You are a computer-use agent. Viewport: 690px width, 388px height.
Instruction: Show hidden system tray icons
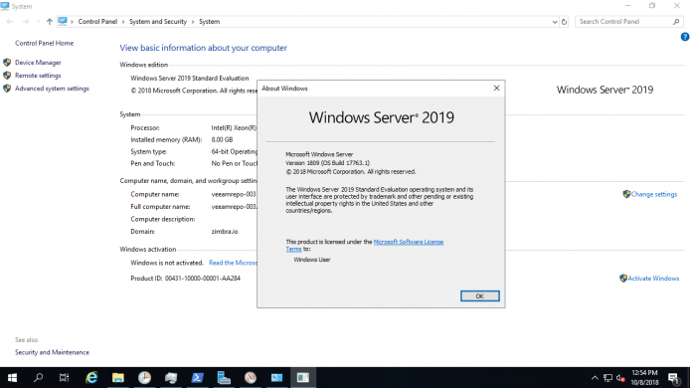[595, 378]
